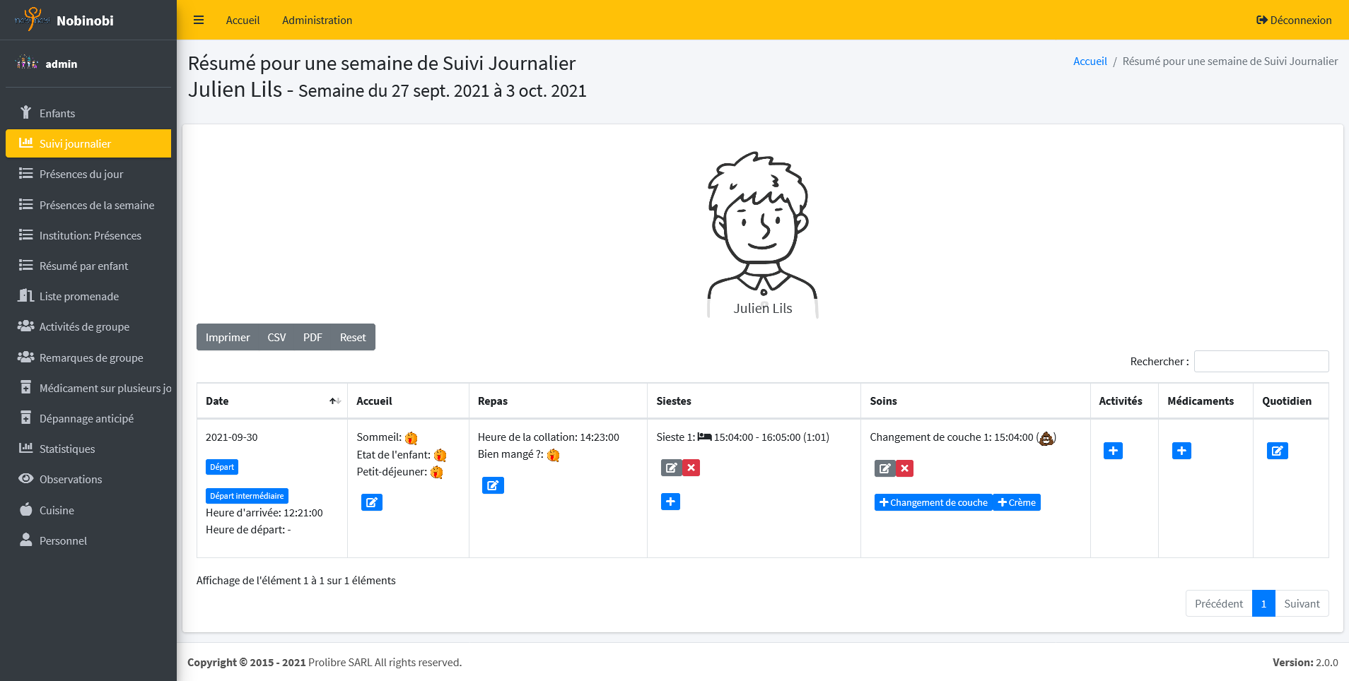The width and height of the screenshot is (1349, 681).
Task: Edit Sieste 1 entry
Action: click(672, 468)
